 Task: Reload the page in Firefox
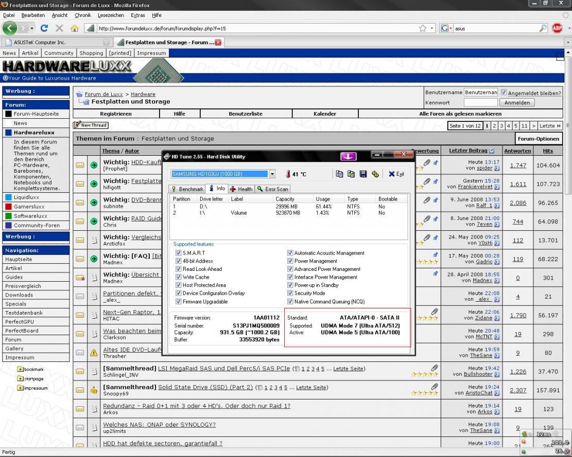44,28
